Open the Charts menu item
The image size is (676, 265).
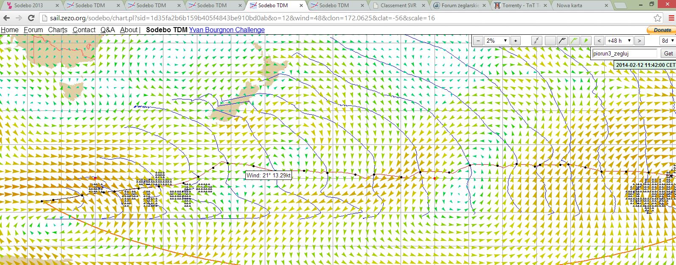coord(58,30)
